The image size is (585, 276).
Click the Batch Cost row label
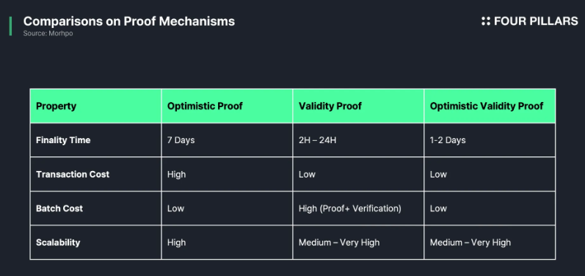click(x=59, y=208)
